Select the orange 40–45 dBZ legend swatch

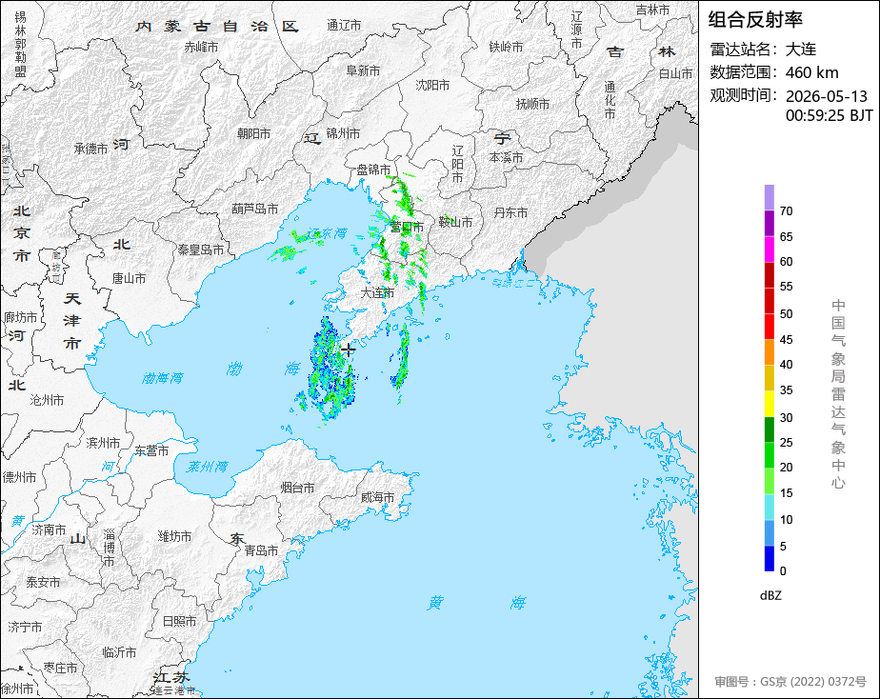click(769, 352)
